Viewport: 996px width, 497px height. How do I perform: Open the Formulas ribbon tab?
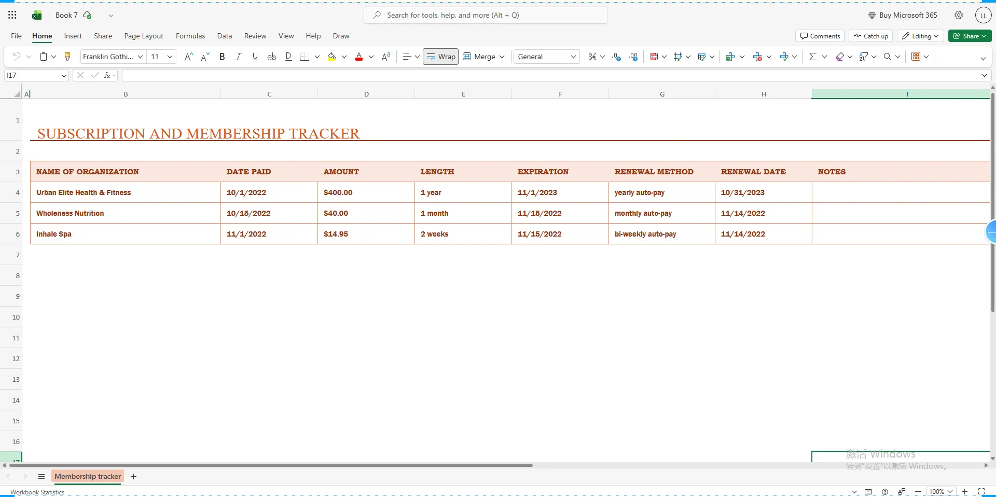[x=190, y=36]
